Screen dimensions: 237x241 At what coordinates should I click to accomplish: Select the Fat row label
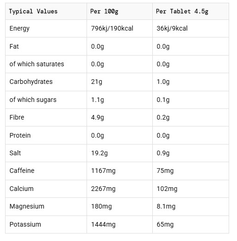click(x=14, y=46)
